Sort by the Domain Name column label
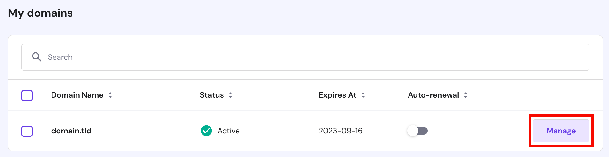 (x=77, y=95)
